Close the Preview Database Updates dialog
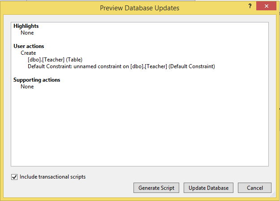This screenshot has height=201, width=280. (267, 6)
